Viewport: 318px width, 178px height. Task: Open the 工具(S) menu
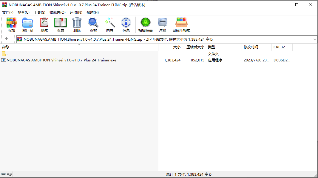click(39, 12)
